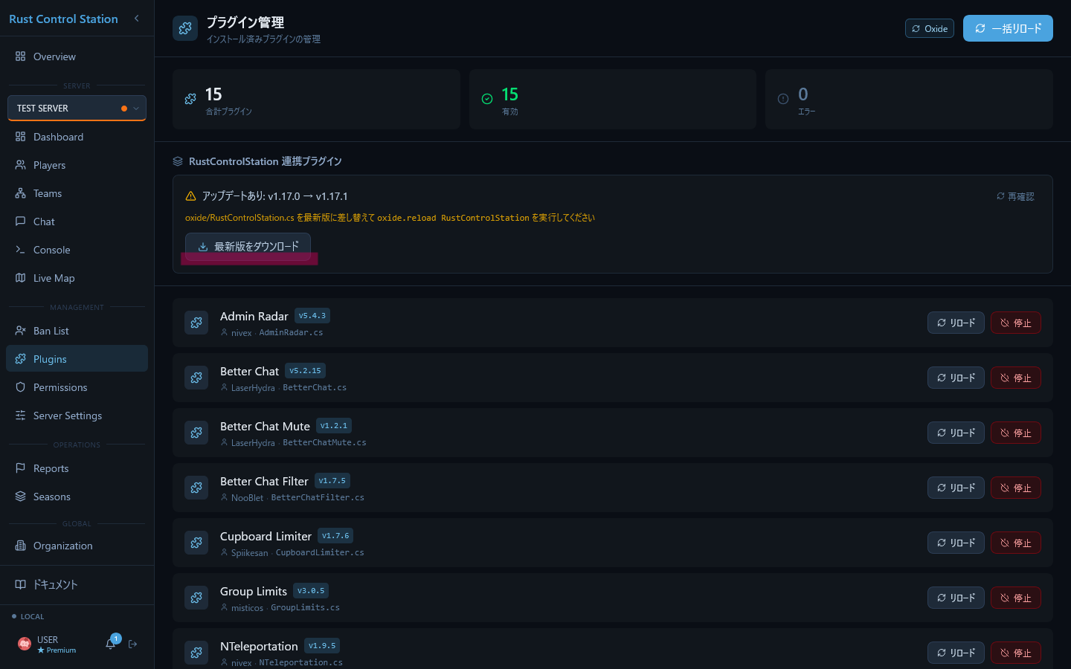The height and width of the screenshot is (669, 1071).
Task: Stop the Cupboard Limiter plugin
Action: 1016,543
